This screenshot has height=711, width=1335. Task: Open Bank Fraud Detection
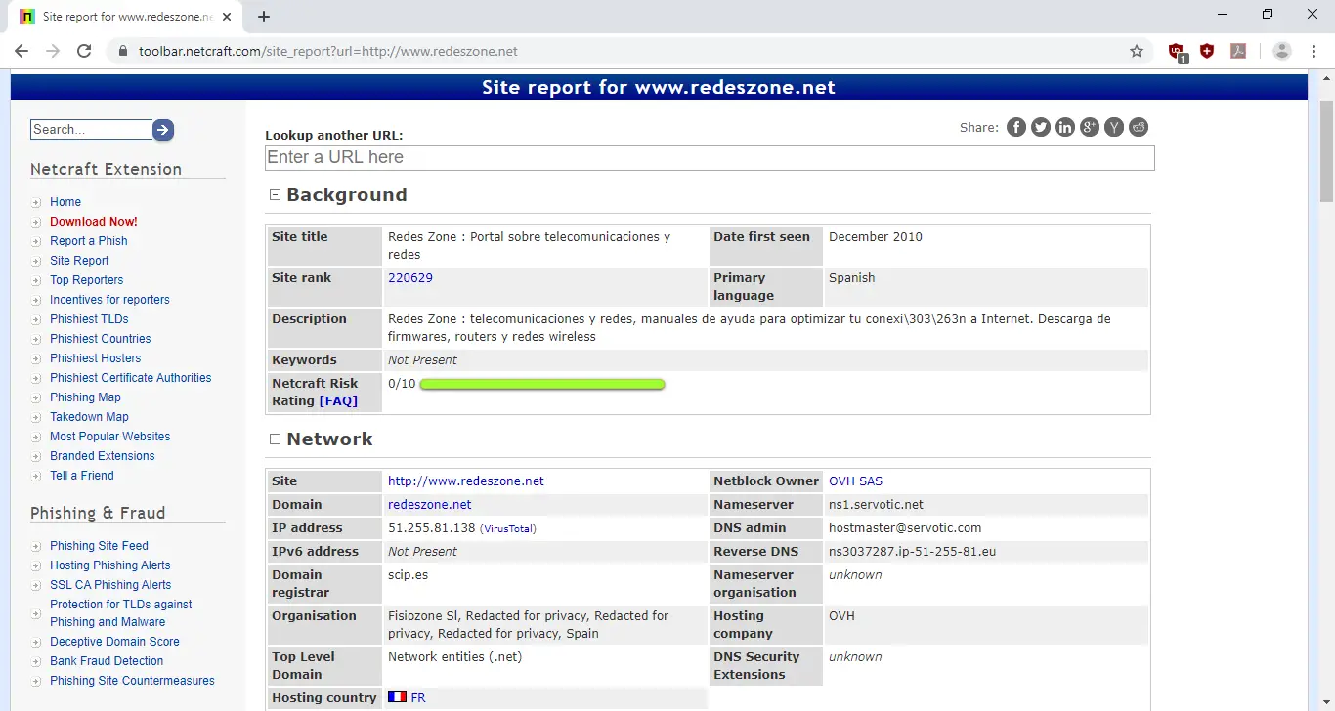click(x=107, y=661)
